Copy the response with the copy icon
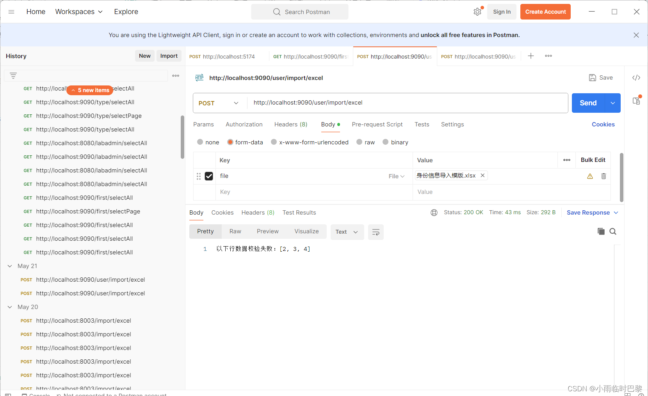 click(601, 231)
